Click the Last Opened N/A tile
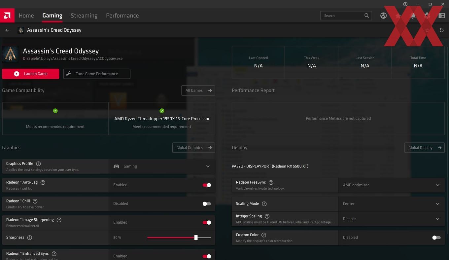449x260 pixels. coord(258,62)
